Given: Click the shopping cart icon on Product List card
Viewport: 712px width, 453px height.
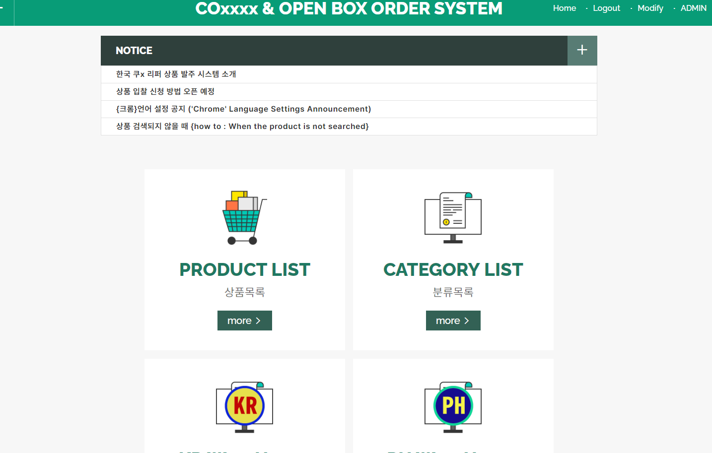Looking at the screenshot, I should (244, 217).
